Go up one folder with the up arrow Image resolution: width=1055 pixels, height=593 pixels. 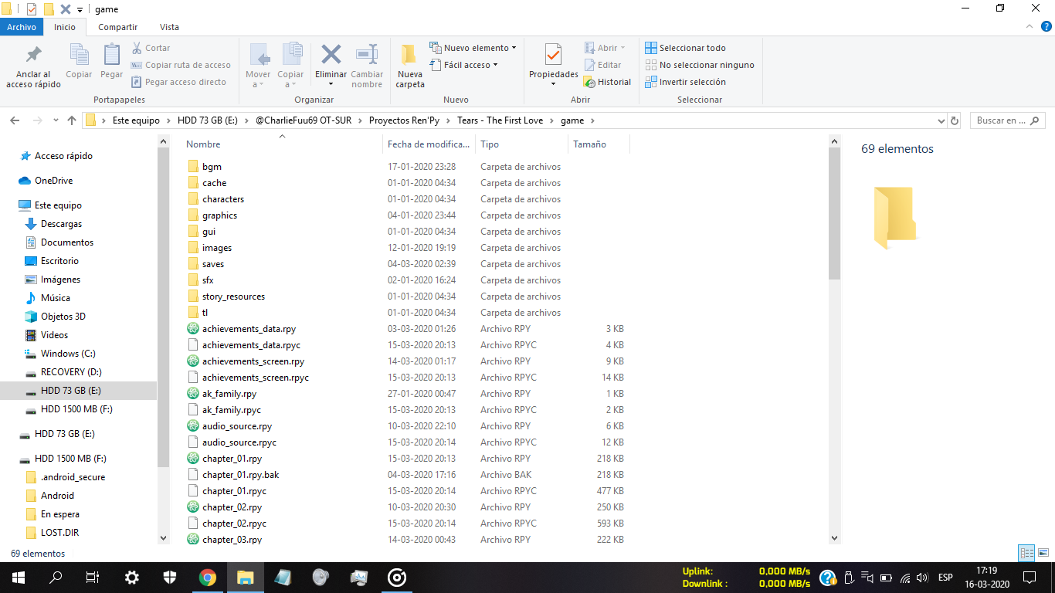[x=72, y=120]
